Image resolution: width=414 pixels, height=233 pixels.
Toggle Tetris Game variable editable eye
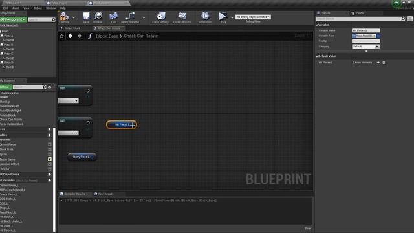pos(50,159)
